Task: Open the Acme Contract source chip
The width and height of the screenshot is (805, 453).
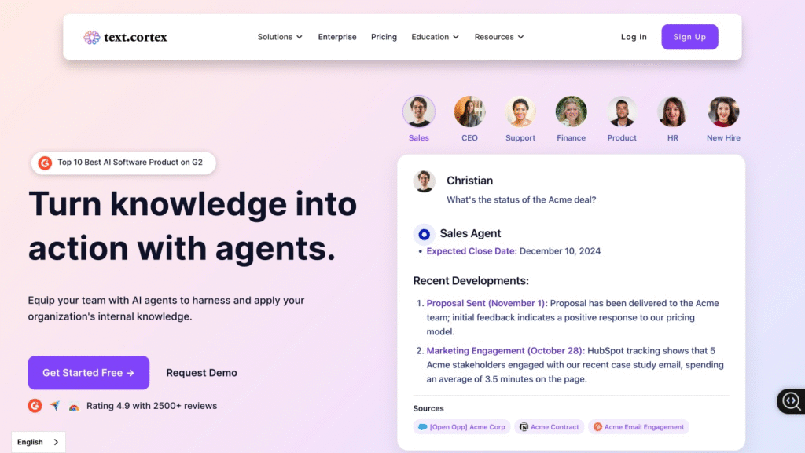Action: tap(550, 427)
